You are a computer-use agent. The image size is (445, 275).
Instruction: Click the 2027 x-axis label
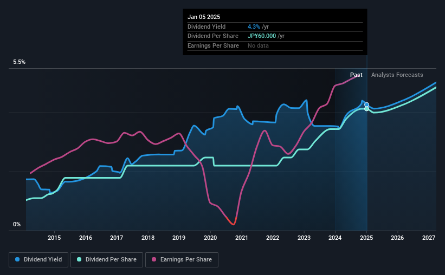tap(429, 238)
